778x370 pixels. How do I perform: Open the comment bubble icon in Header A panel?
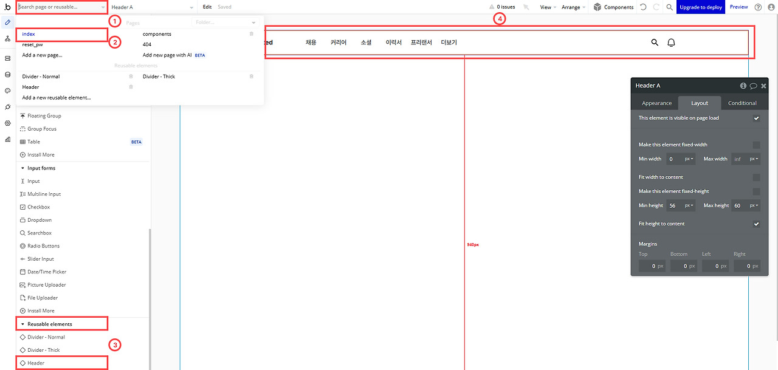click(753, 86)
